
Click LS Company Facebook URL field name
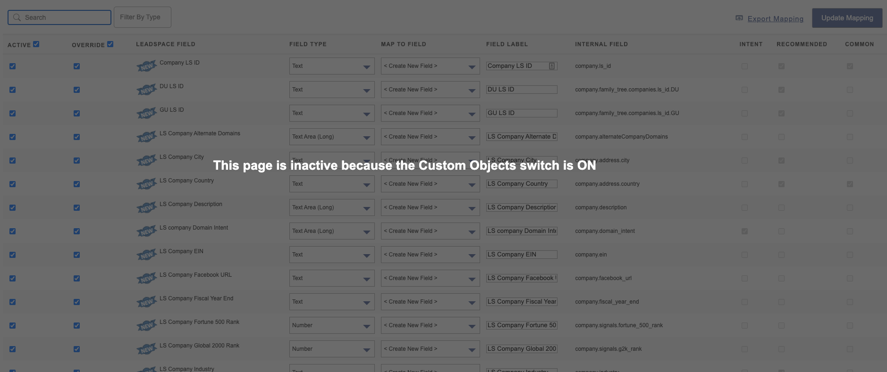(x=195, y=275)
